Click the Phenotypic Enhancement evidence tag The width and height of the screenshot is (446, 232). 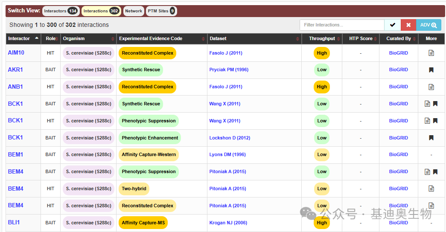click(150, 138)
